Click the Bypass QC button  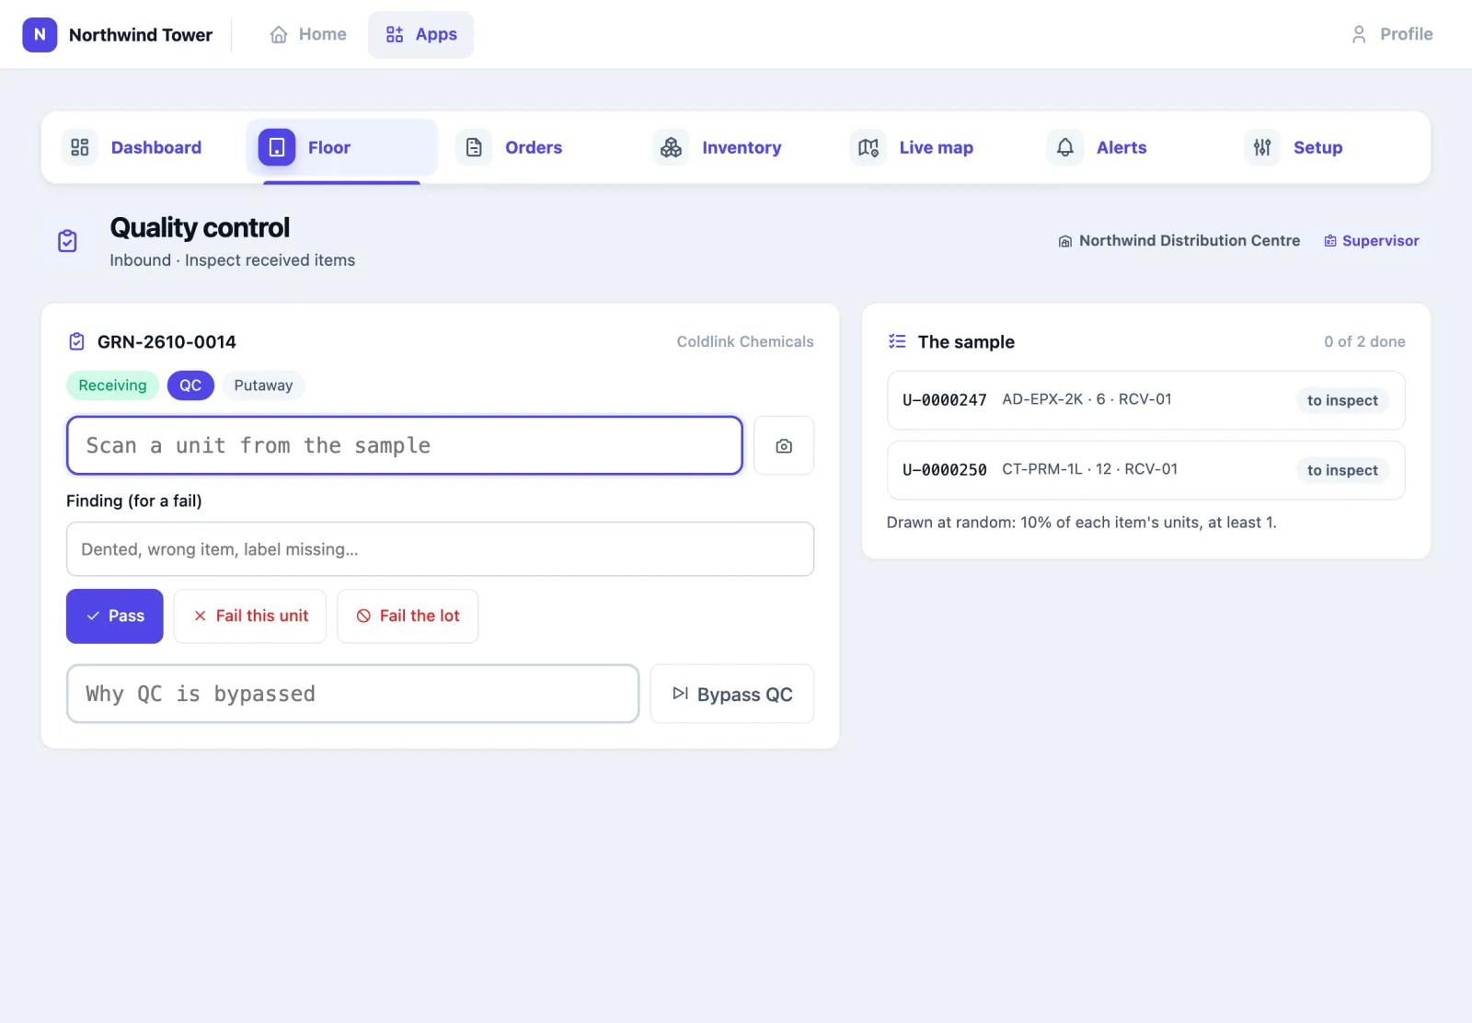point(732,694)
